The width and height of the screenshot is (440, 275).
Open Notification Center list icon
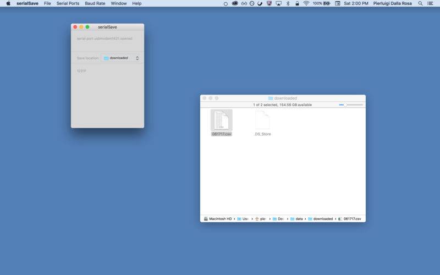(430, 3)
